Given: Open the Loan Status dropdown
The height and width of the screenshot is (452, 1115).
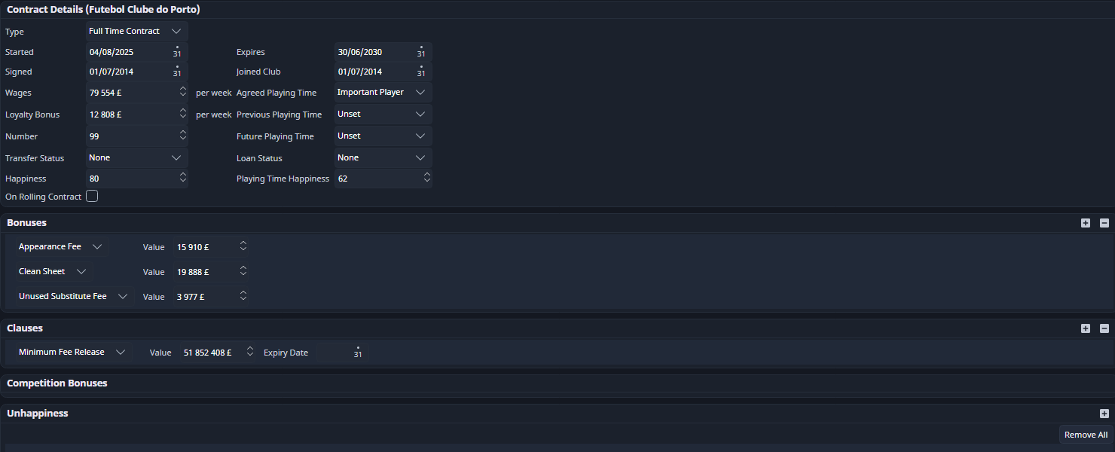Looking at the screenshot, I should (x=383, y=158).
